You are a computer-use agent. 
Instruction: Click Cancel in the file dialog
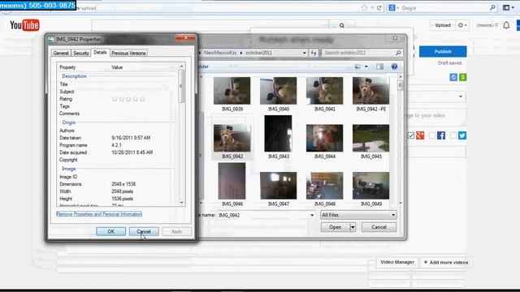[x=379, y=227]
